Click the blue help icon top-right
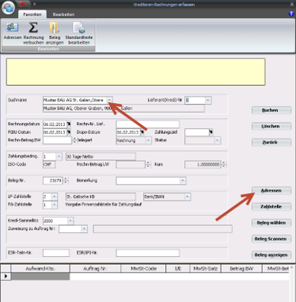Image resolution: width=296 pixels, height=302 pixels. pyautogui.click(x=291, y=13)
